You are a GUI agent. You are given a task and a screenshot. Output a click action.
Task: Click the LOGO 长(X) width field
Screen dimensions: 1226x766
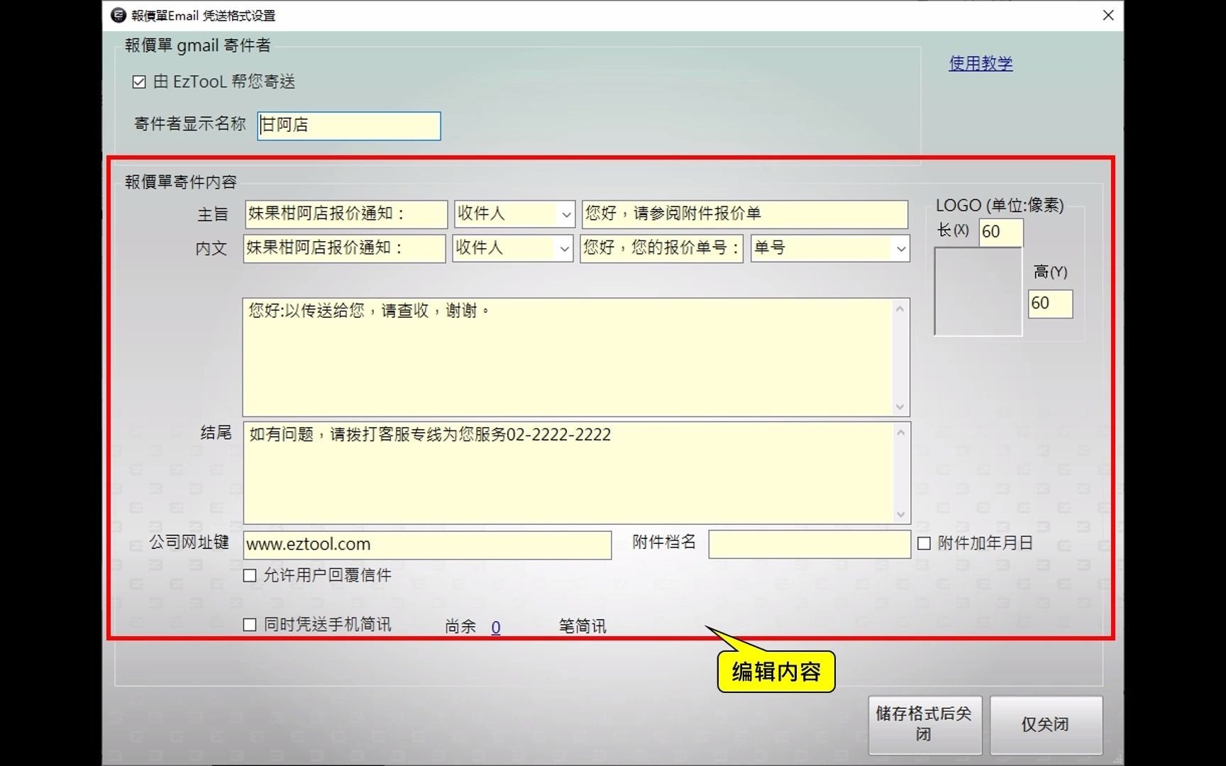pyautogui.click(x=1001, y=233)
